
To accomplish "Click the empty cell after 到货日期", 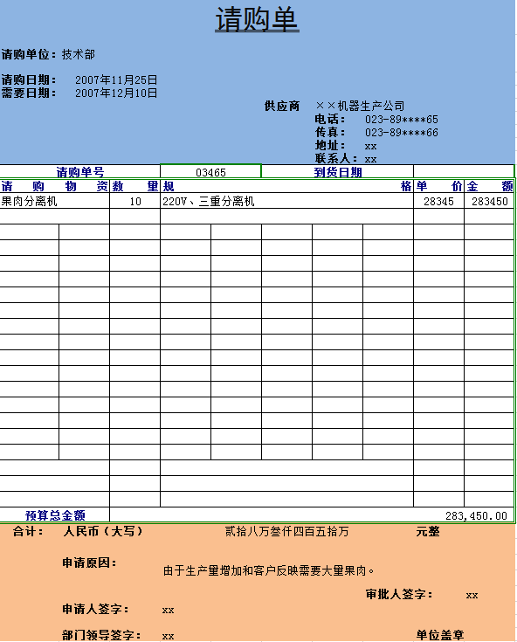I will (464, 172).
